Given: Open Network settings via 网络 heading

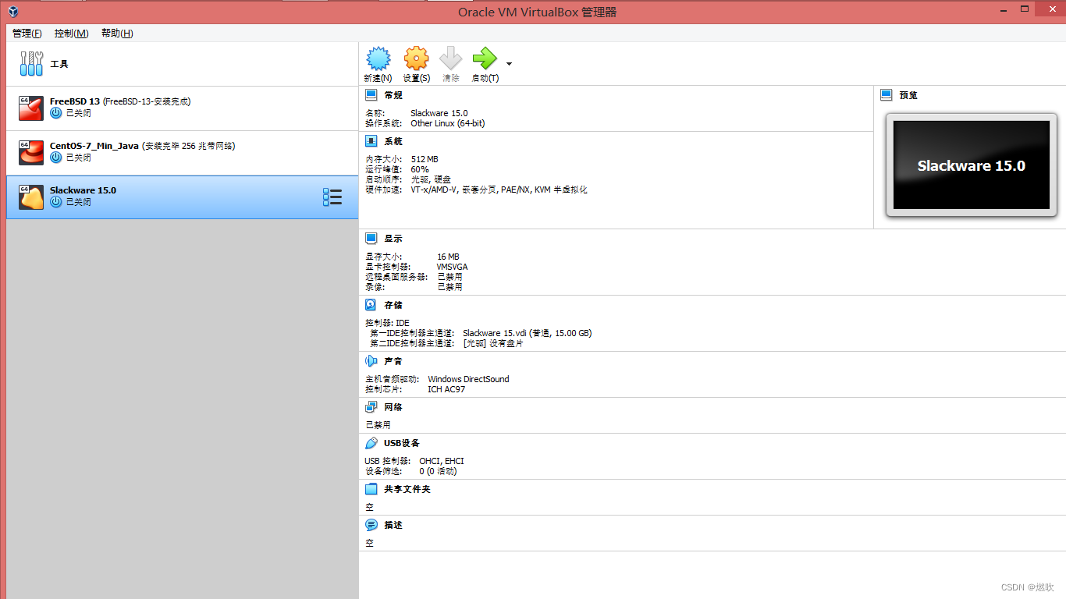Looking at the screenshot, I should point(393,407).
